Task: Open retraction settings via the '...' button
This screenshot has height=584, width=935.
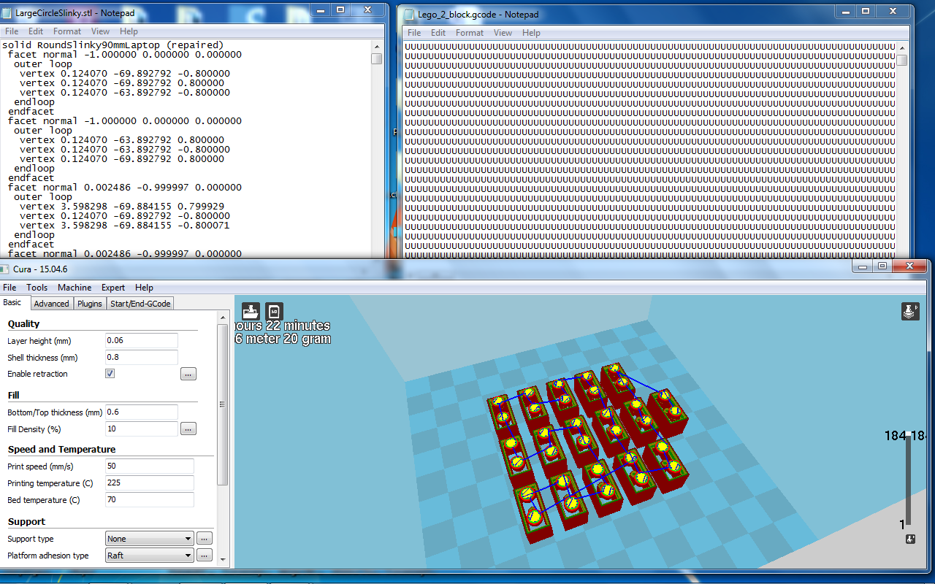Action: click(188, 374)
